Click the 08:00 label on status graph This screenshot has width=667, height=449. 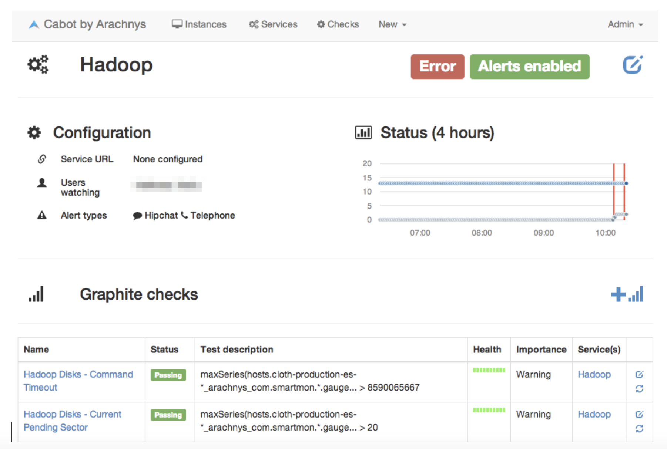[x=482, y=233]
